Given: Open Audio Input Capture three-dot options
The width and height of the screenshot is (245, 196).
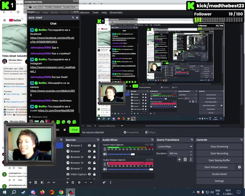Looking at the screenshot, I should (105, 149).
